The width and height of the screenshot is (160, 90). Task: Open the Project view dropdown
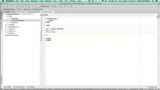click(x=9, y=12)
